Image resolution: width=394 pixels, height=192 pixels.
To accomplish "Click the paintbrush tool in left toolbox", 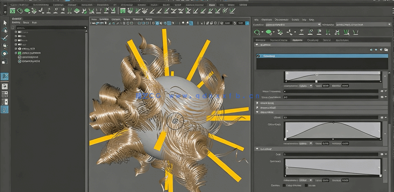I will (x=5, y=38).
